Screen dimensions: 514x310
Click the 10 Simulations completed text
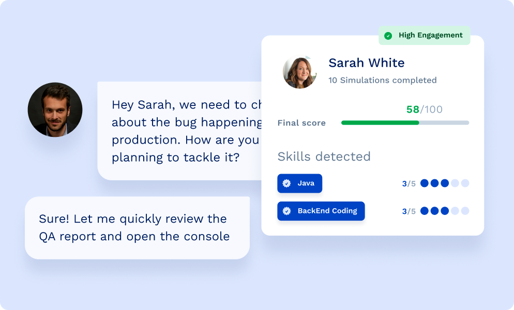tap(382, 80)
